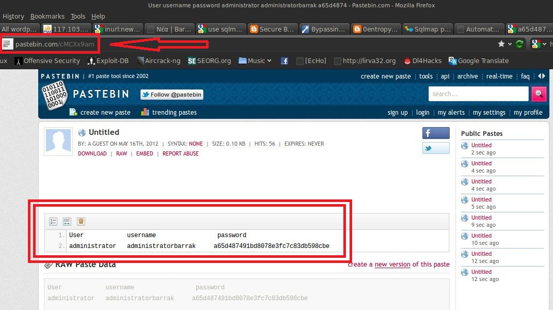
Task: Open dropdown arrow beside bookmark star
Action: [510, 44]
